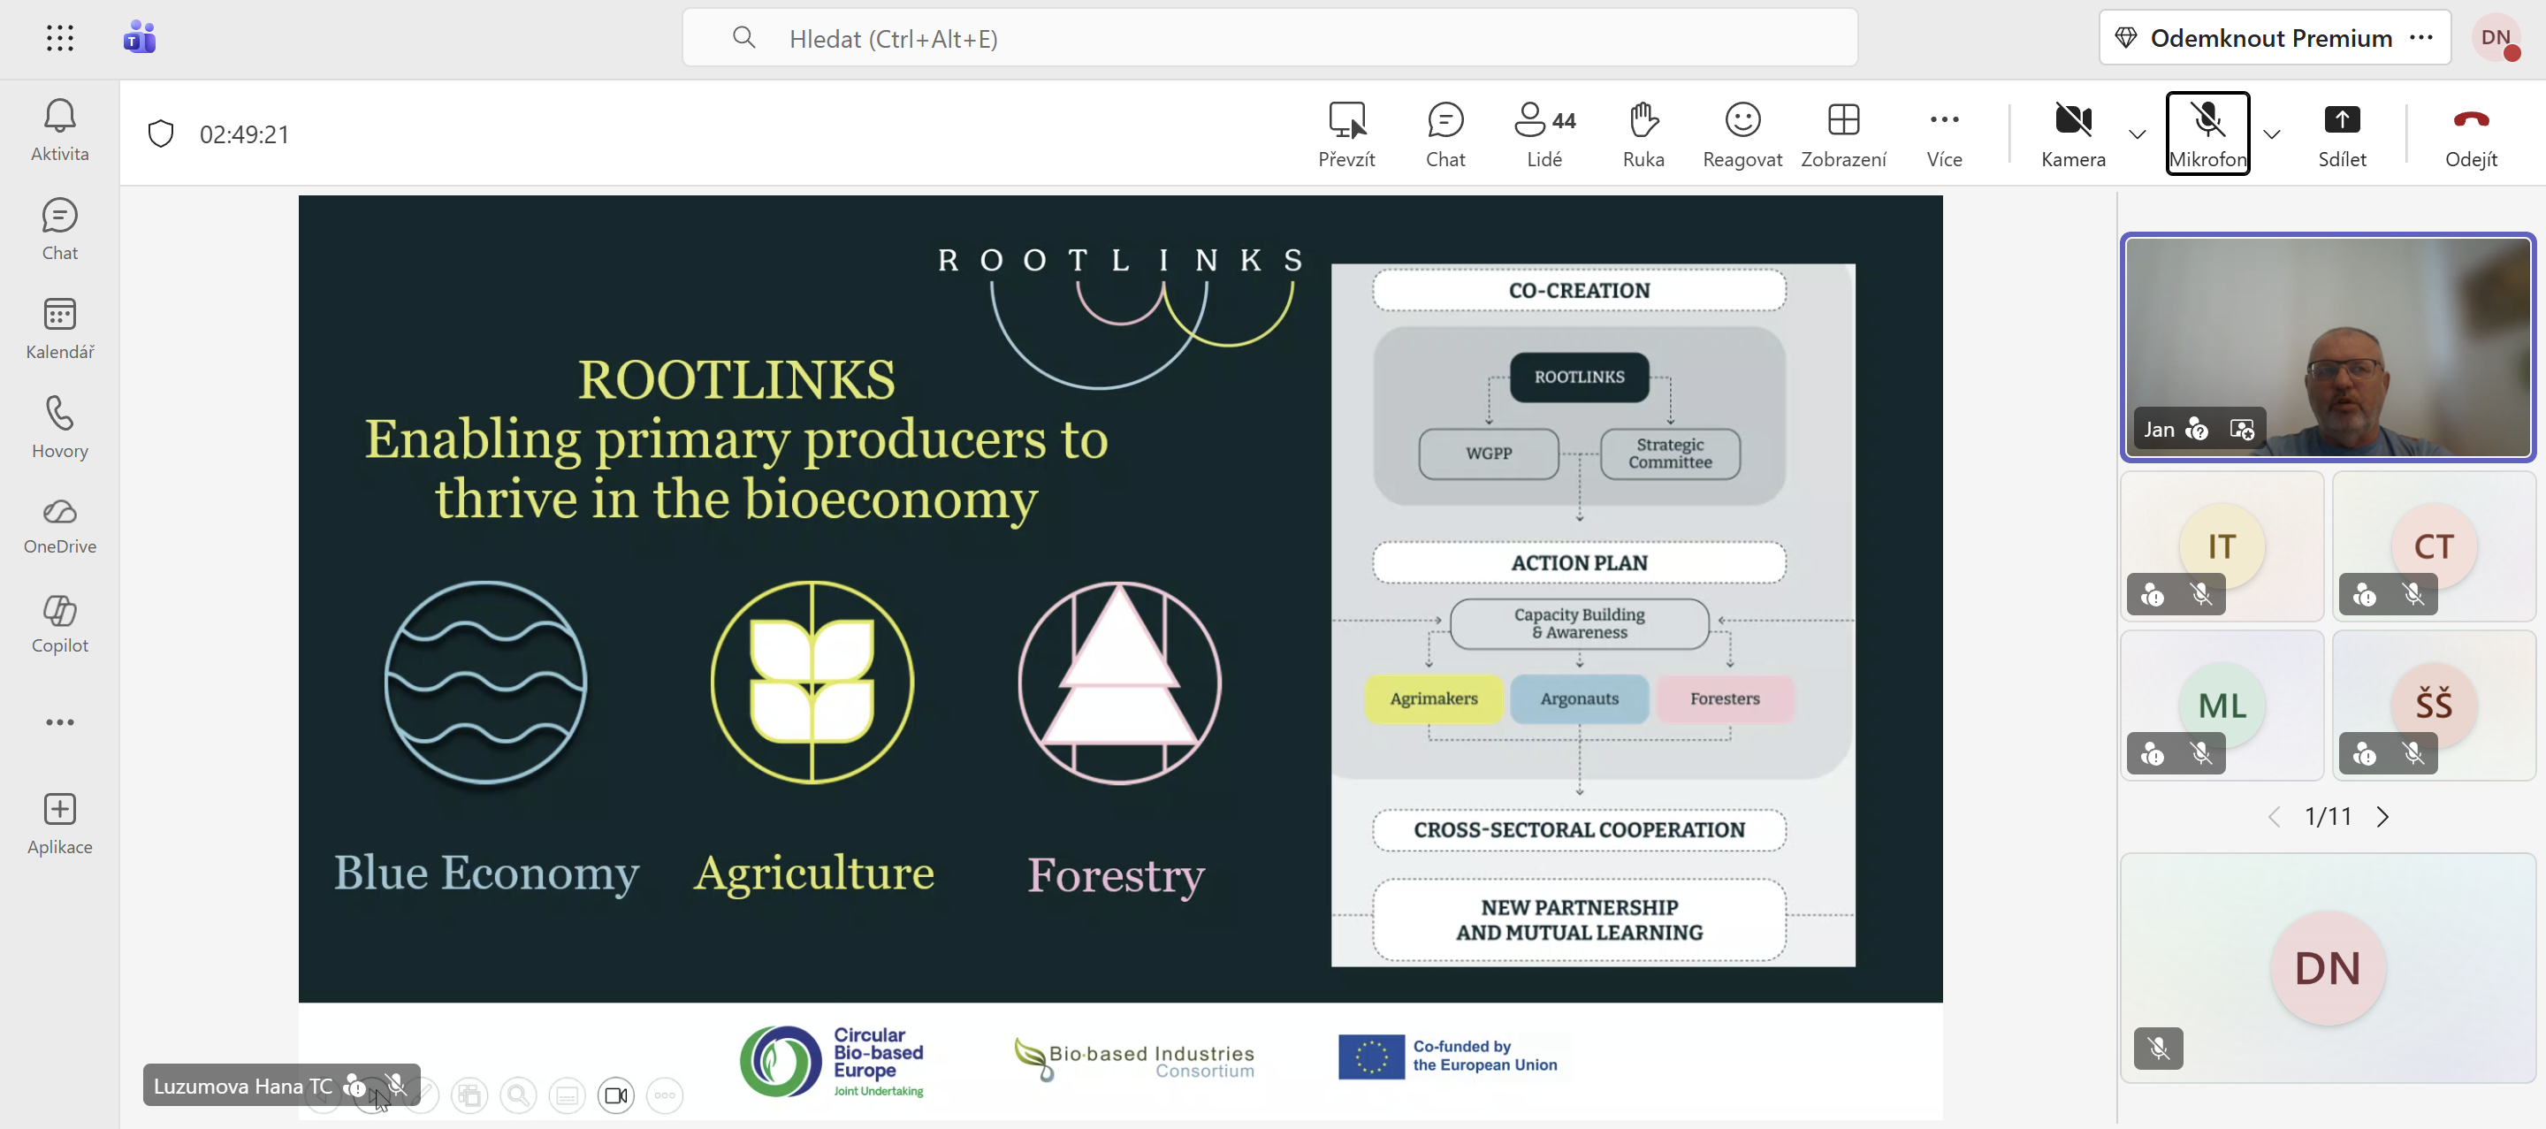2546x1129 pixels.
Task: Leave the meeting with Odejít
Action: click(2470, 133)
